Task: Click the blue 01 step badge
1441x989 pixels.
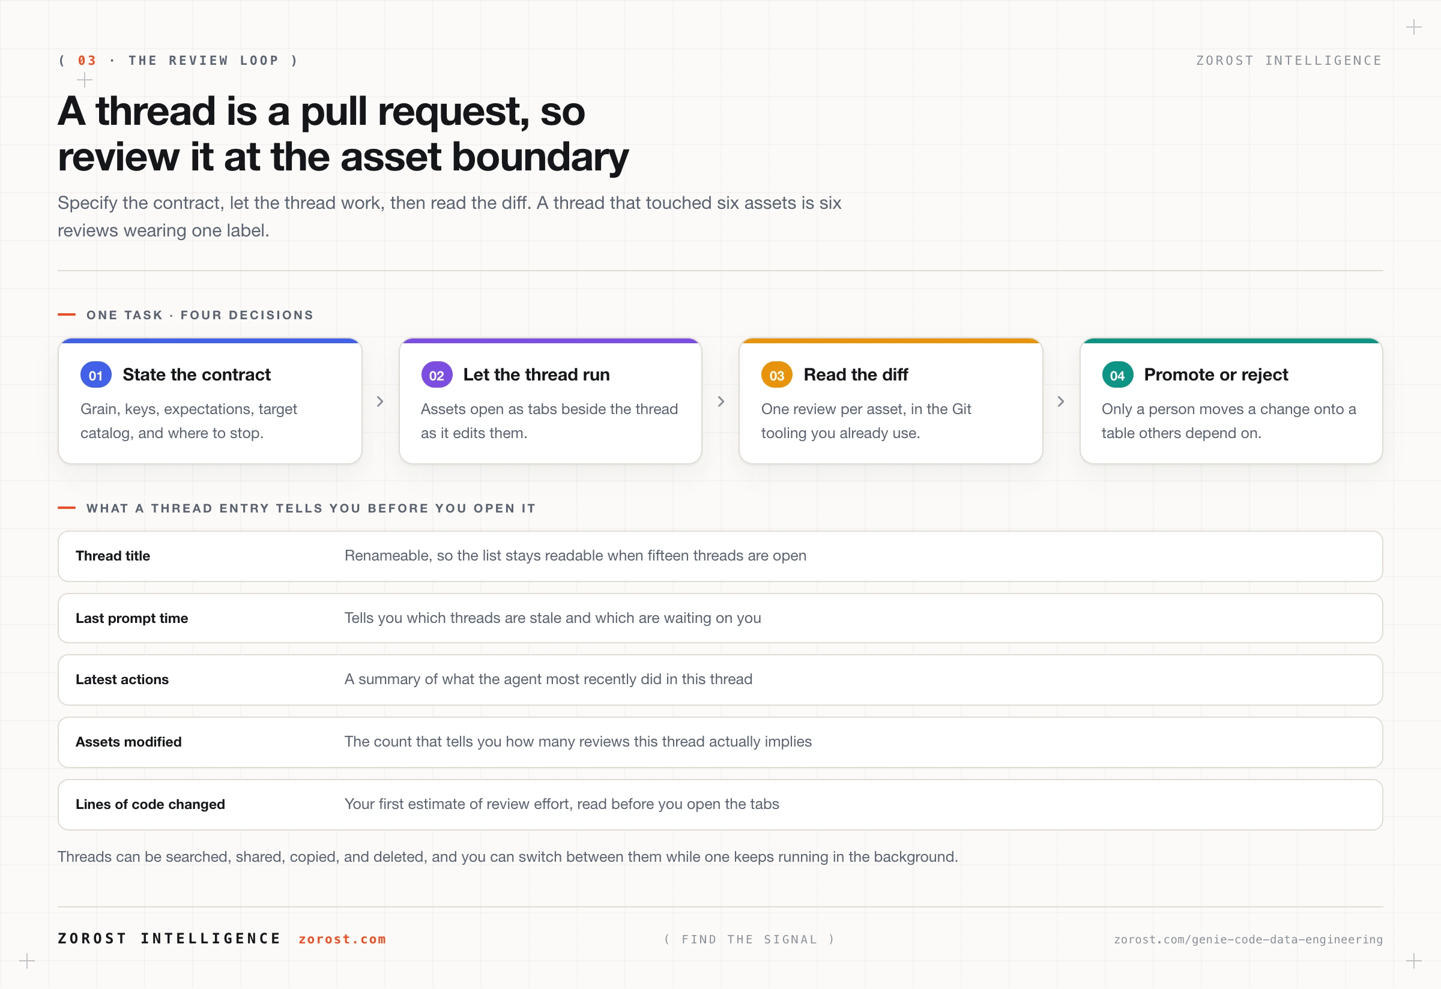Action: point(95,375)
